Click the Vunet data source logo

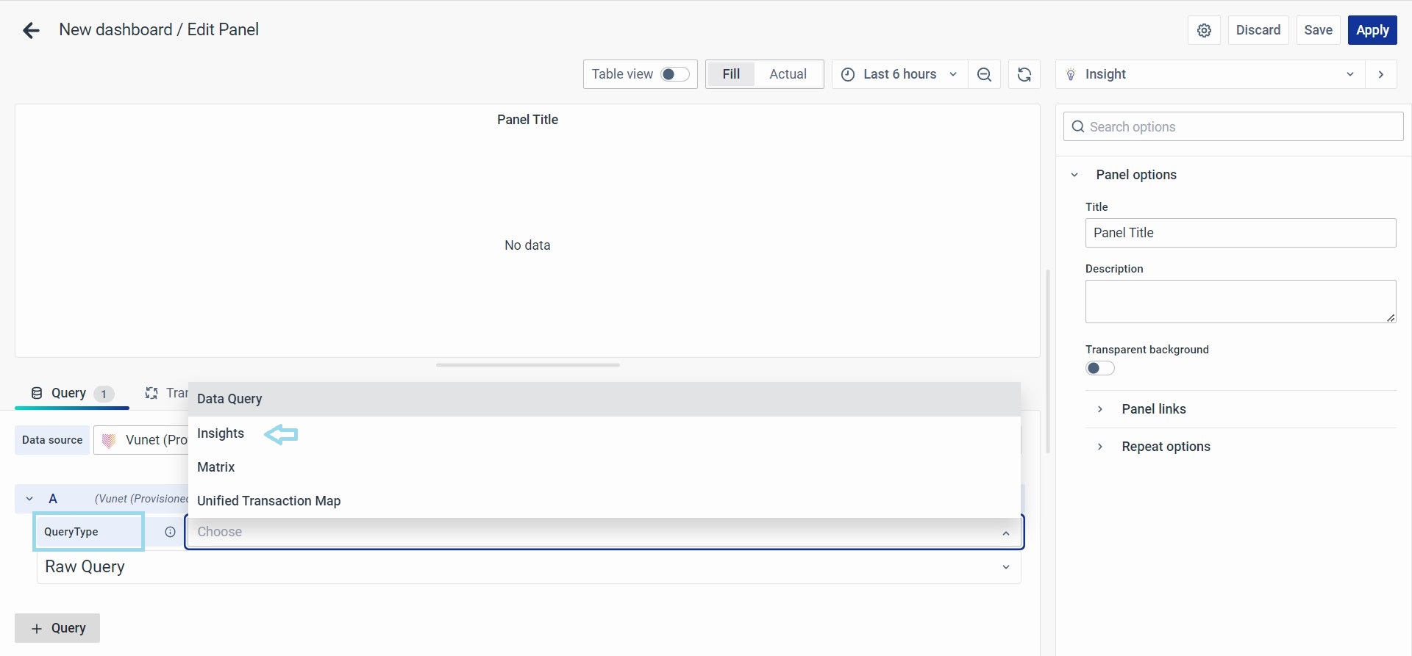pos(109,440)
